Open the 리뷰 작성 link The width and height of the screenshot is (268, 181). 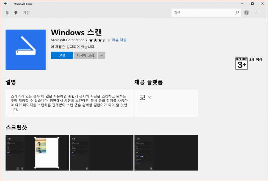click(x=119, y=40)
